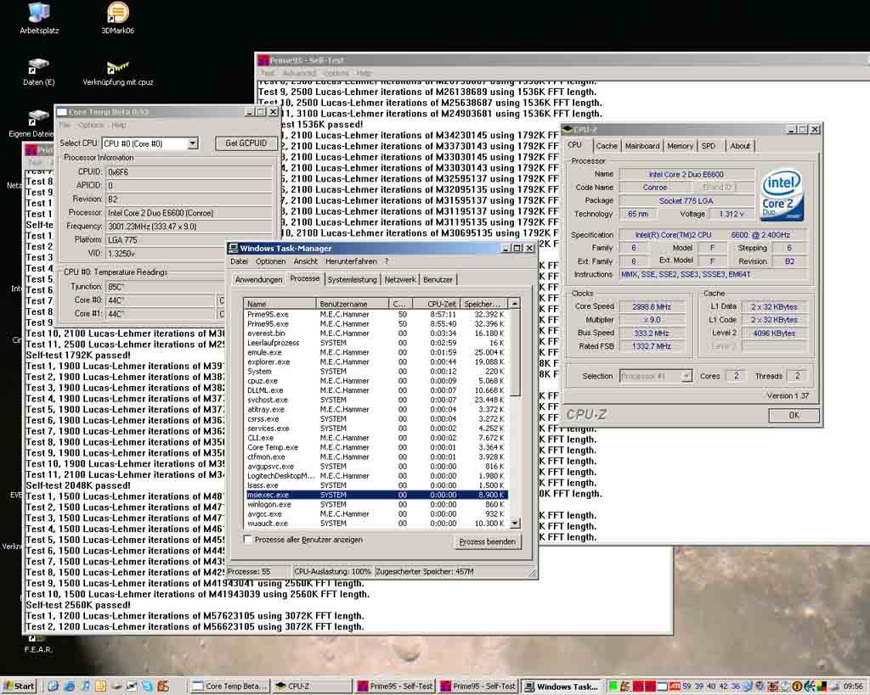This screenshot has width=870, height=695.
Task: Select the Core Temp.exe process row
Action: coord(376,447)
